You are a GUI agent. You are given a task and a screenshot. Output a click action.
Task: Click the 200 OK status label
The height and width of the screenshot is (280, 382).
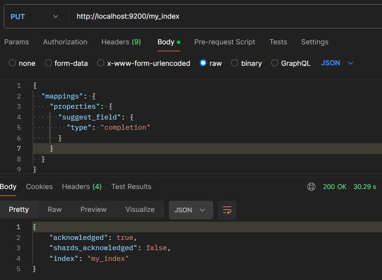click(x=334, y=187)
